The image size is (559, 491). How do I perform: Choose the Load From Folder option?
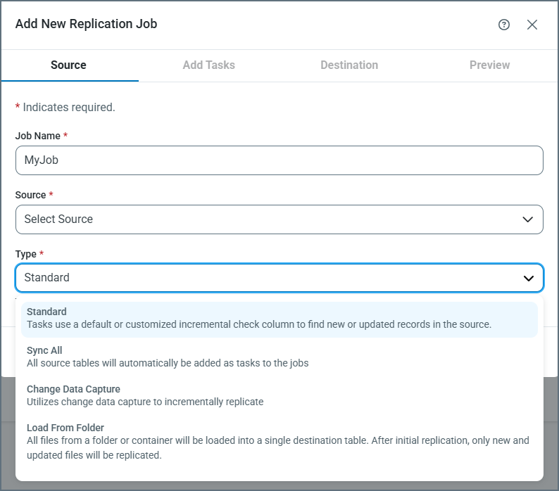pos(279,441)
